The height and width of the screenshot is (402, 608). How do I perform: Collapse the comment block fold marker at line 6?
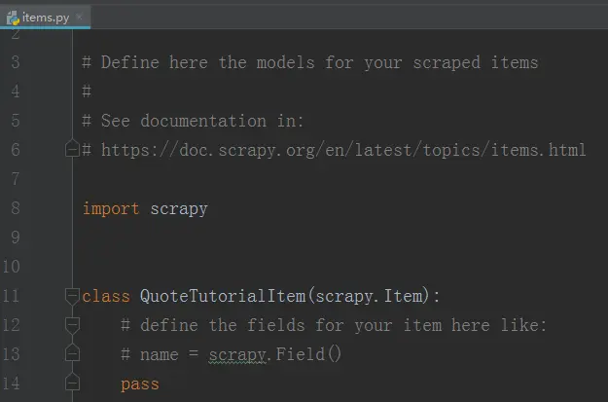[x=73, y=149]
